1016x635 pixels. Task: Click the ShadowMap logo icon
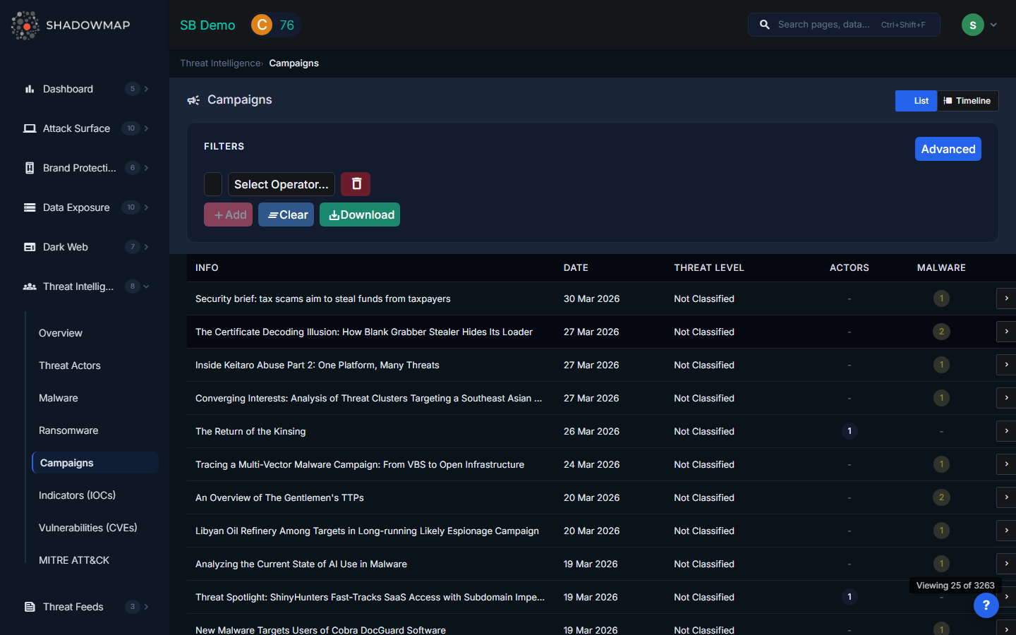[x=25, y=25]
